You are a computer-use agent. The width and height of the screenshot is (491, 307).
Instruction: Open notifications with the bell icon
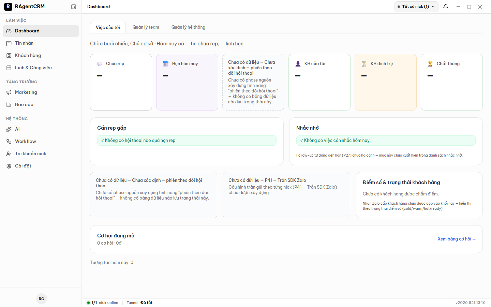click(446, 7)
